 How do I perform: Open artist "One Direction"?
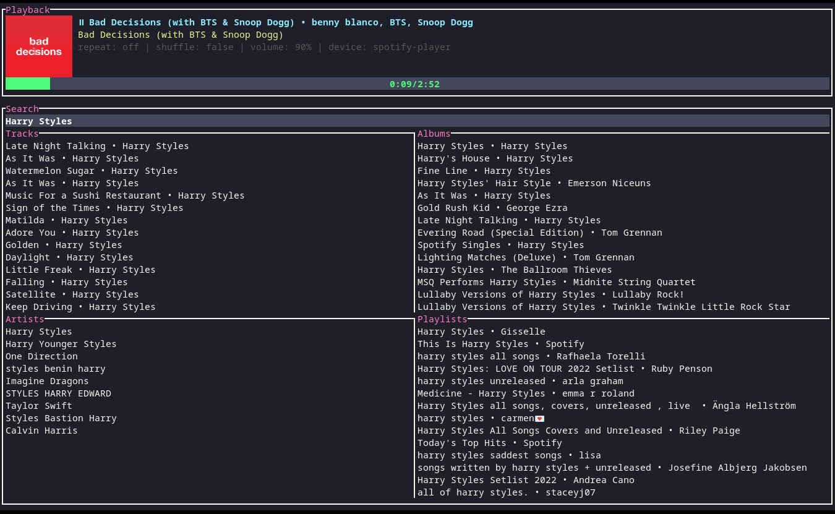(x=42, y=356)
